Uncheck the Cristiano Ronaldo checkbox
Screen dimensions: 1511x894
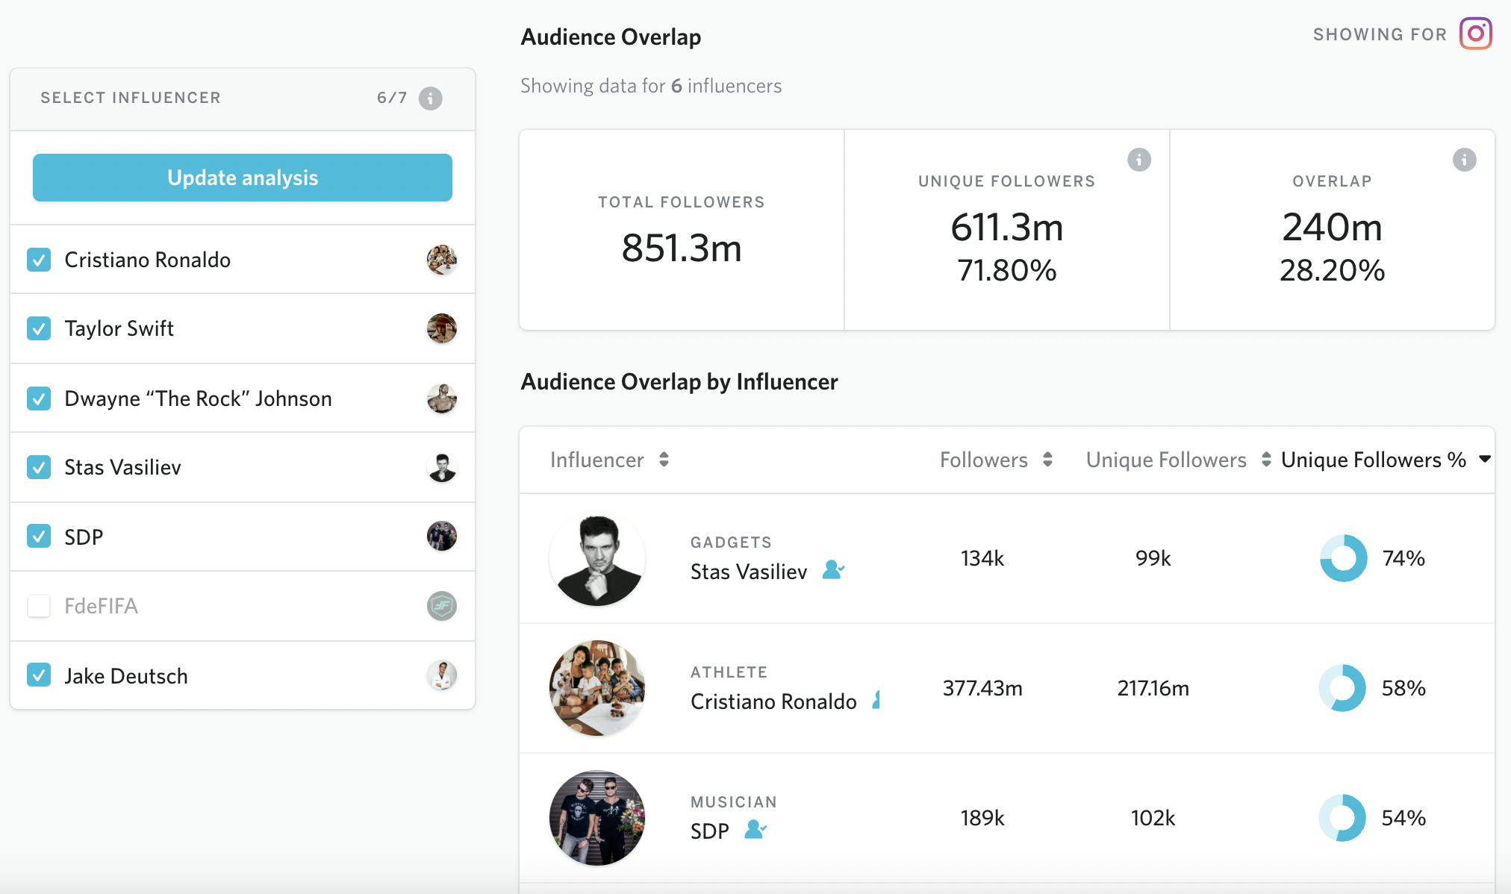pyautogui.click(x=39, y=260)
